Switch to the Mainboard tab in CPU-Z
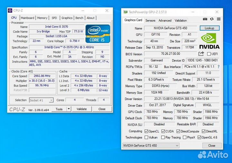The height and width of the screenshot is (163, 232). pos(27,18)
